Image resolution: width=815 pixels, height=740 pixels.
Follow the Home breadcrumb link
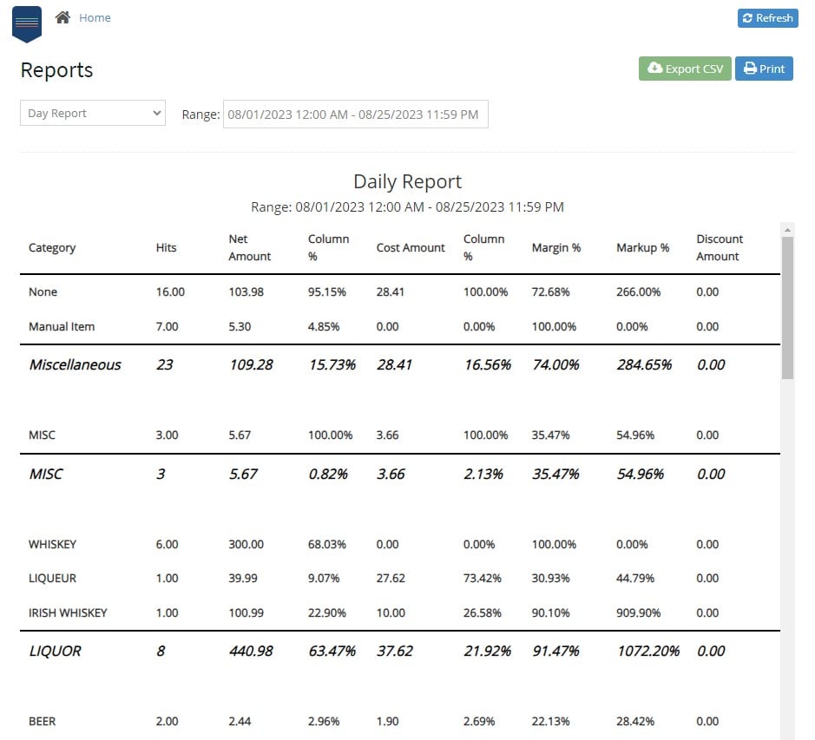pos(95,16)
